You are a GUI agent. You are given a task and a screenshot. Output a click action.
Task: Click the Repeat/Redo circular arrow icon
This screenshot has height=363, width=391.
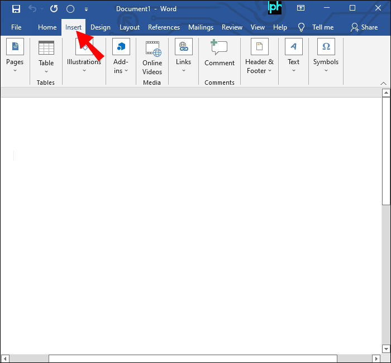(54, 9)
